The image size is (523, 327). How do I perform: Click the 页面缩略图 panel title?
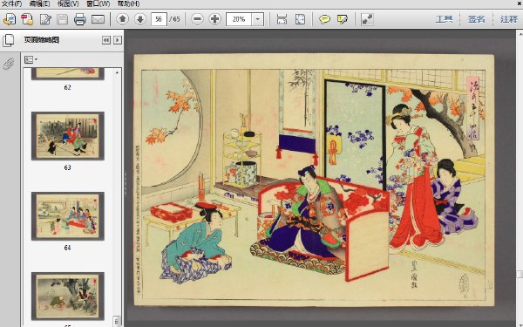click(x=42, y=40)
